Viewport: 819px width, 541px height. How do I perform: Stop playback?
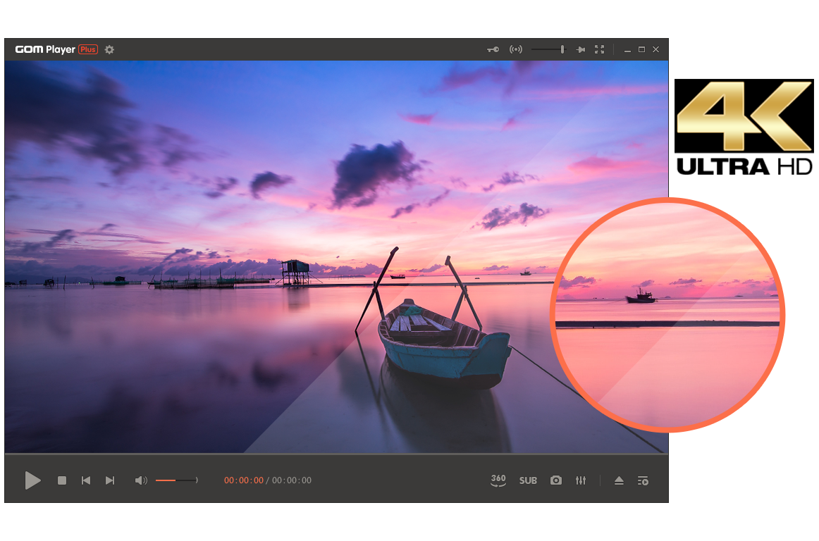click(x=61, y=480)
